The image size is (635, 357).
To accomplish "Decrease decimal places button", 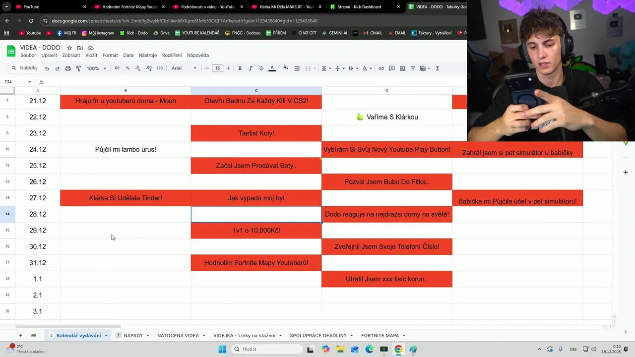I will 138,68.
